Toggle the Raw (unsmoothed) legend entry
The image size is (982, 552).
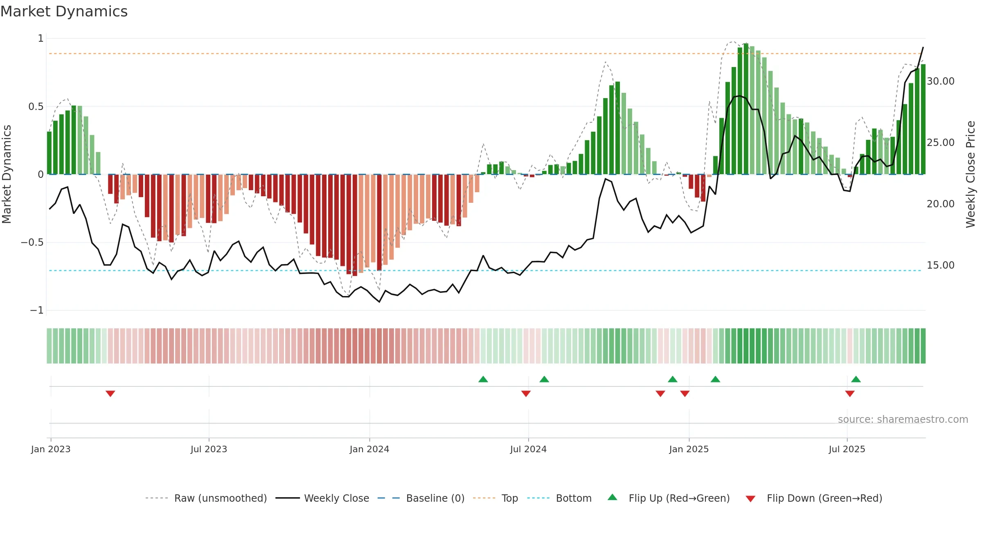[x=206, y=498]
